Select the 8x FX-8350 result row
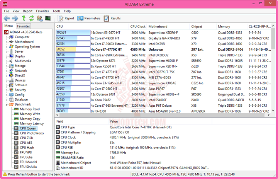Screen dimensions: 278x179 163,111
